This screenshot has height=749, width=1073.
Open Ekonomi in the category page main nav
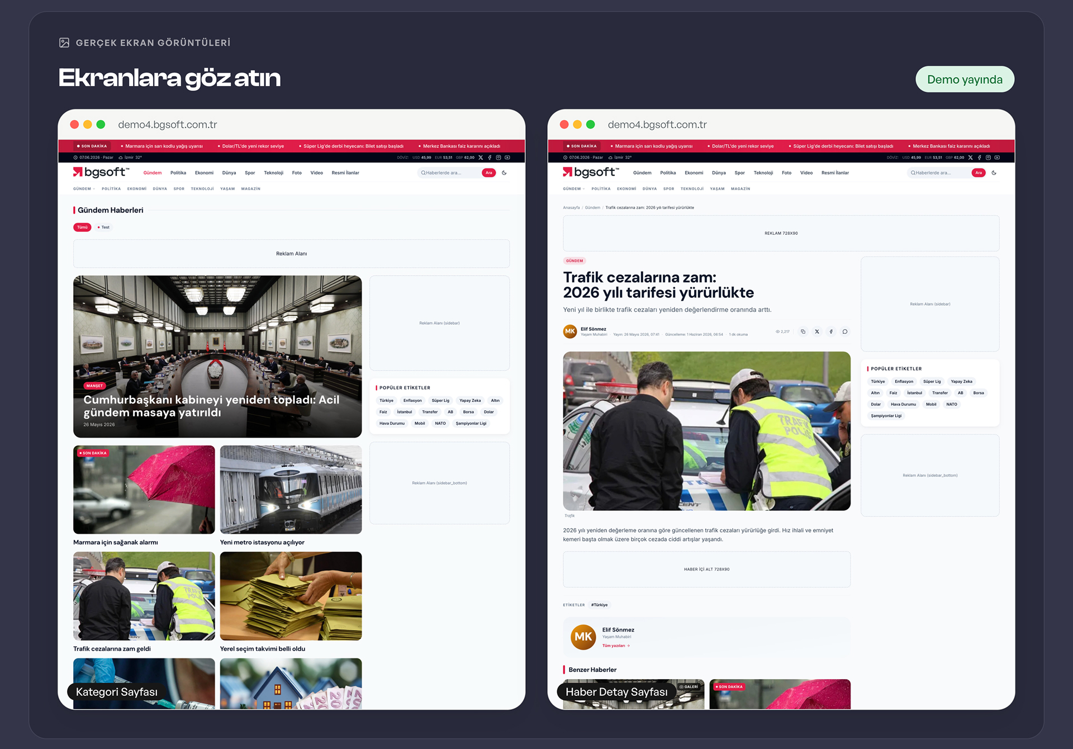click(204, 173)
